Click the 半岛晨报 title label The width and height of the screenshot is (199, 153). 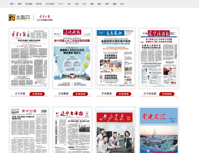pyautogui.click(x=107, y=94)
